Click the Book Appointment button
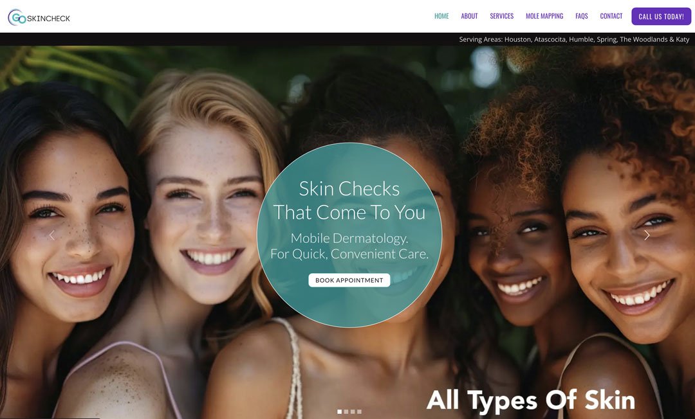The width and height of the screenshot is (695, 419). [x=349, y=280]
